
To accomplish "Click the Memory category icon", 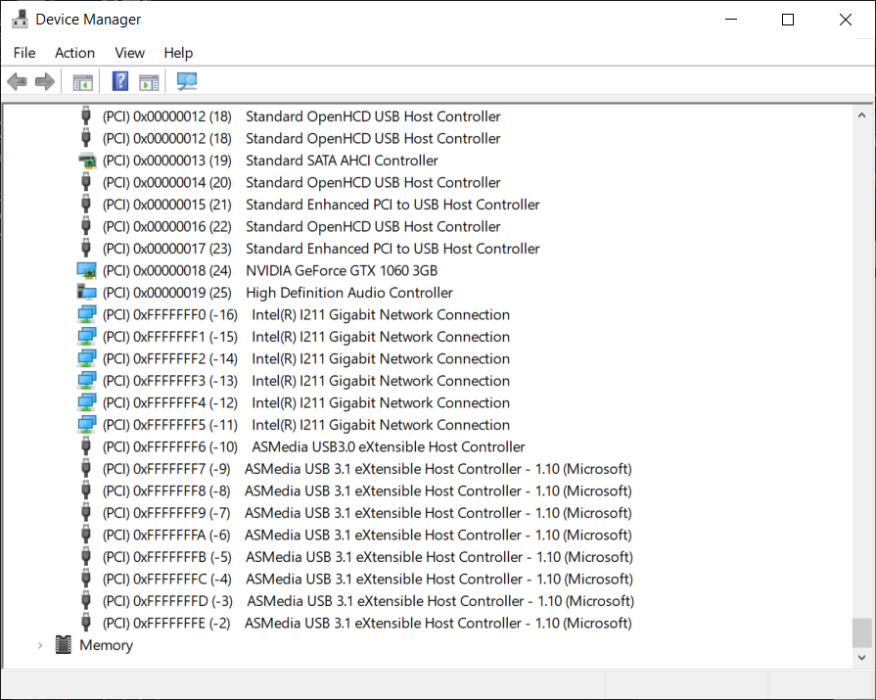I will click(x=63, y=644).
